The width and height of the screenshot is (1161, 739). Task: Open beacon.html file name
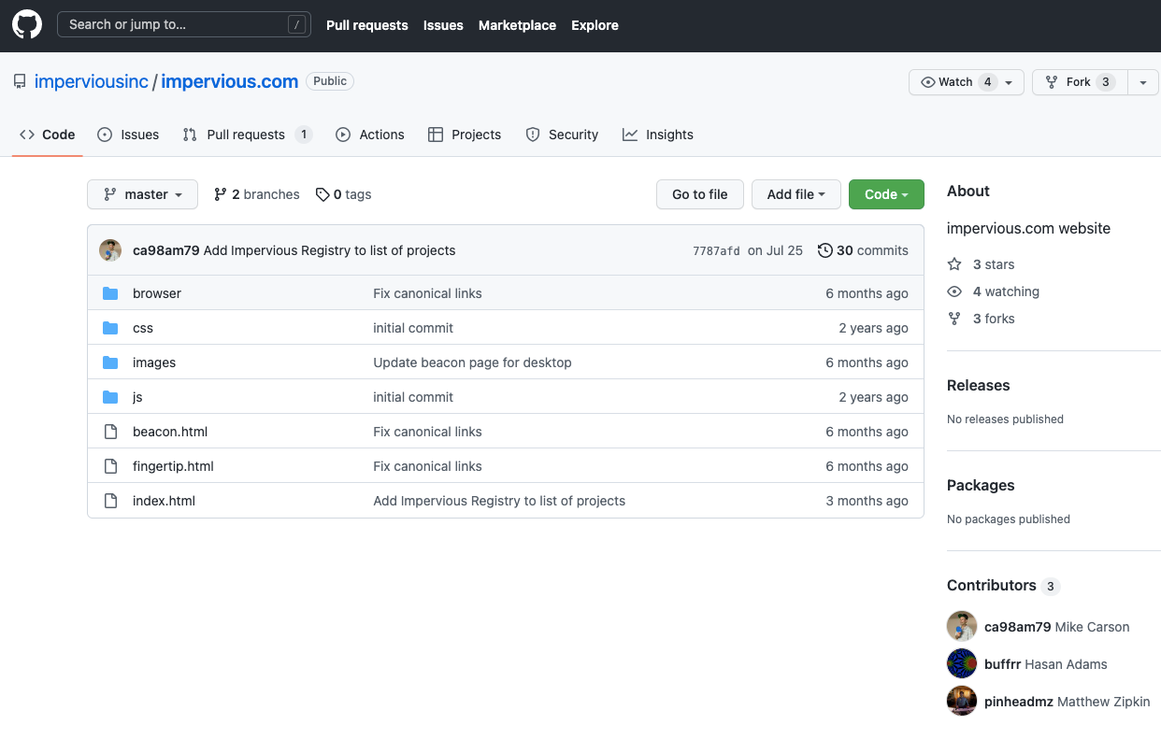click(170, 432)
